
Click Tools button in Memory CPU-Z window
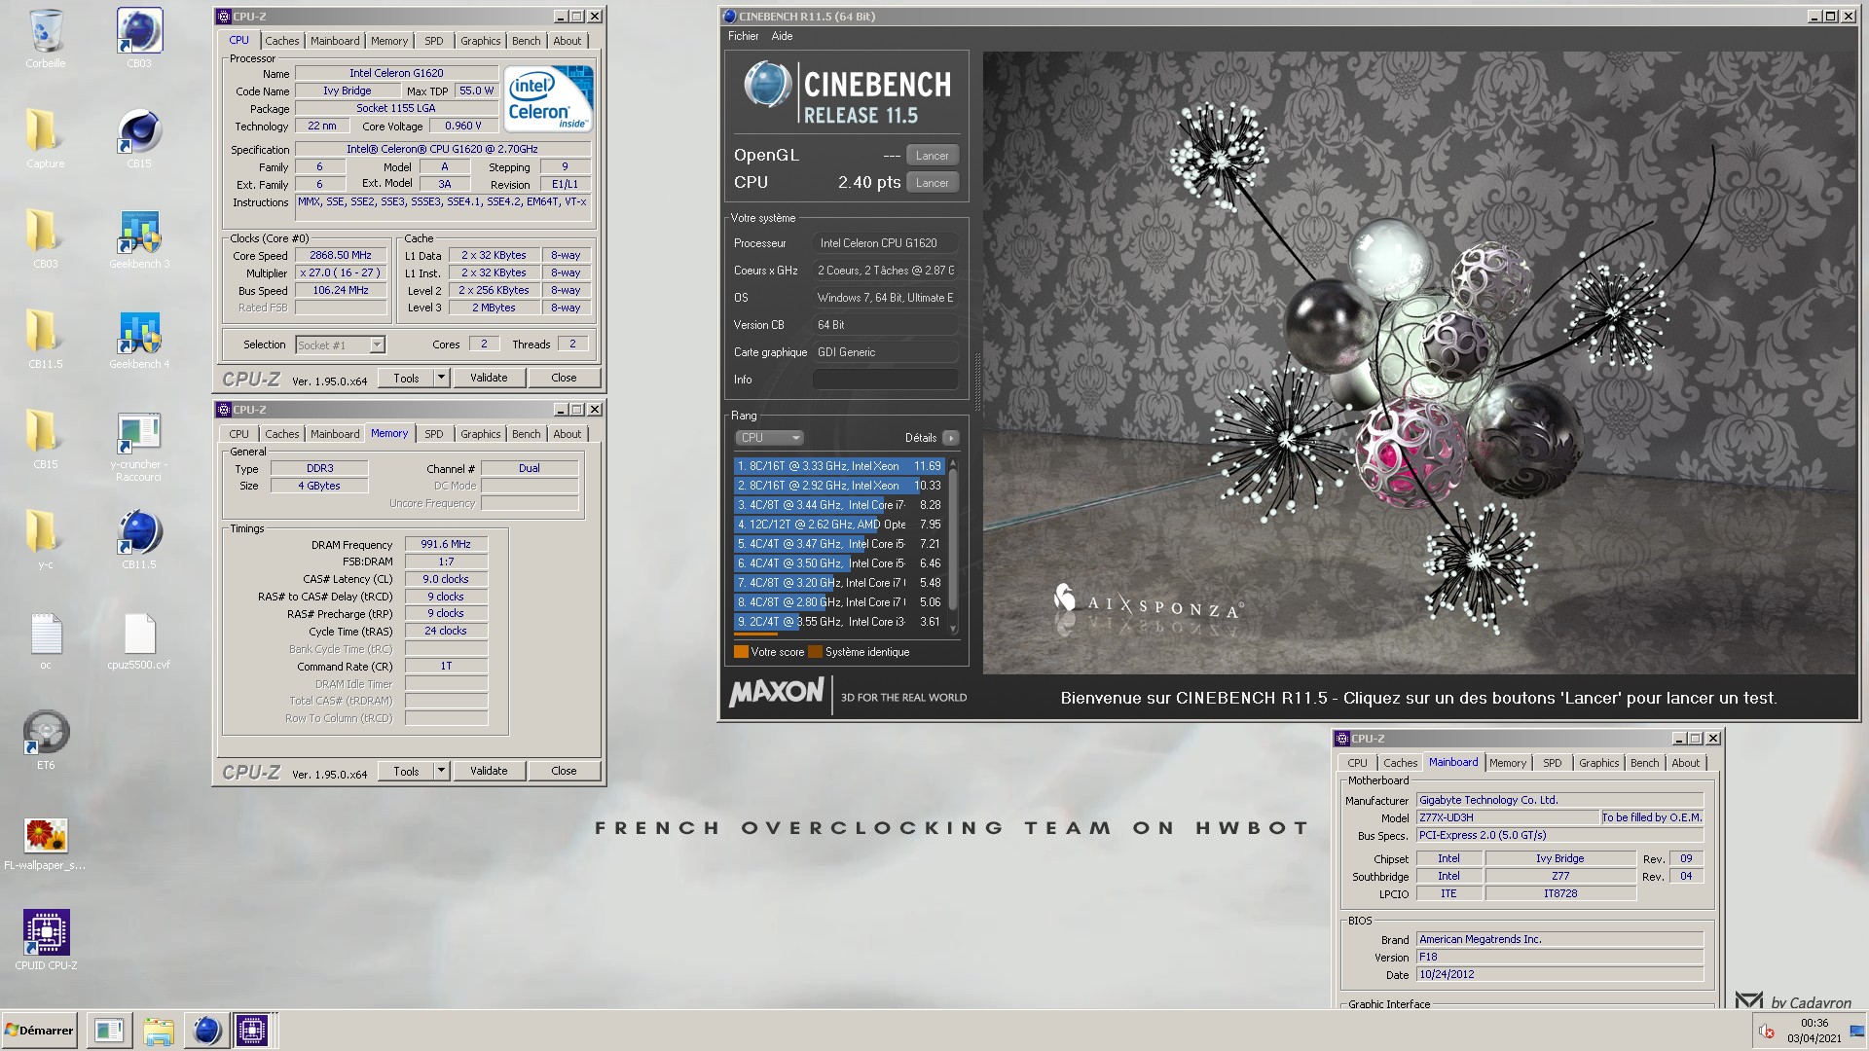coord(406,771)
